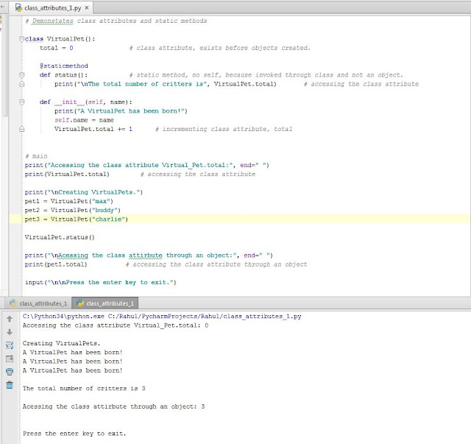
Task: Click the fold end marker on status print line
Action: coord(21,84)
